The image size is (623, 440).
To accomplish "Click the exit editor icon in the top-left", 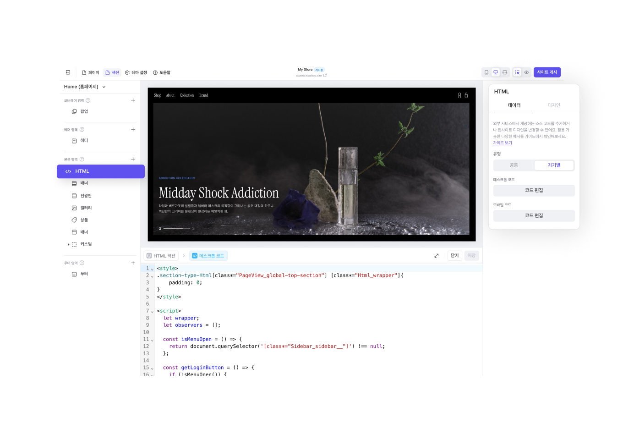I will (x=68, y=72).
